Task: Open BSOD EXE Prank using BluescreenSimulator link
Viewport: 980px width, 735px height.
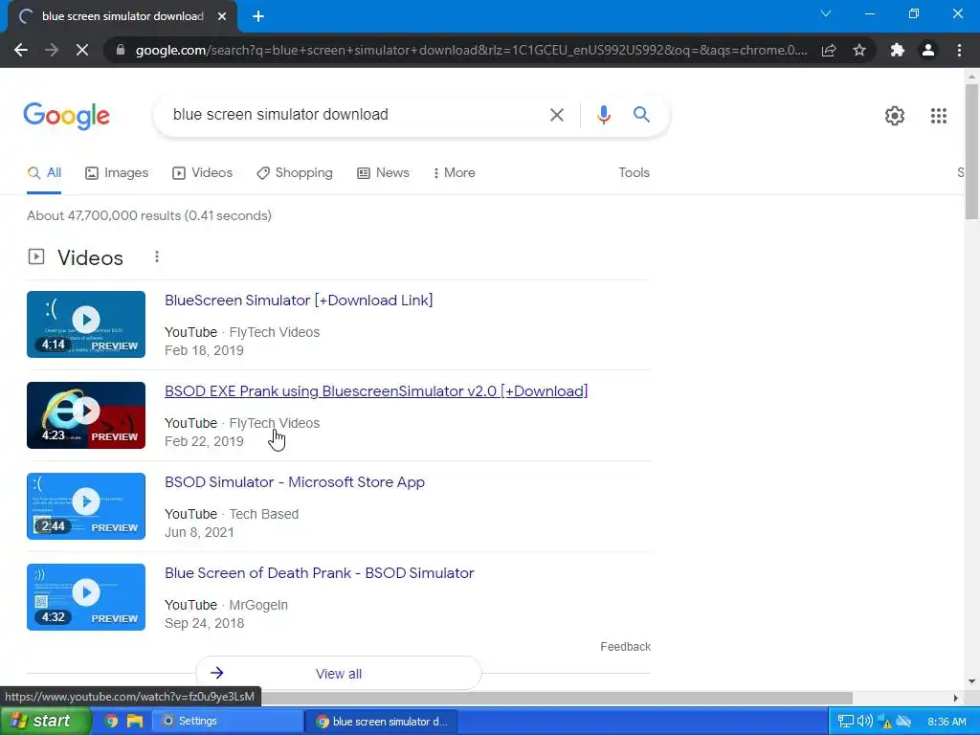Action: [376, 391]
